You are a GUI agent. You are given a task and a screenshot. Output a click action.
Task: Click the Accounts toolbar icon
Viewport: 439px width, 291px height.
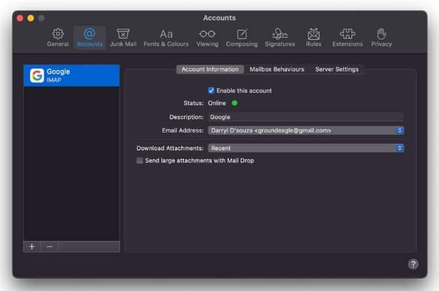click(90, 37)
